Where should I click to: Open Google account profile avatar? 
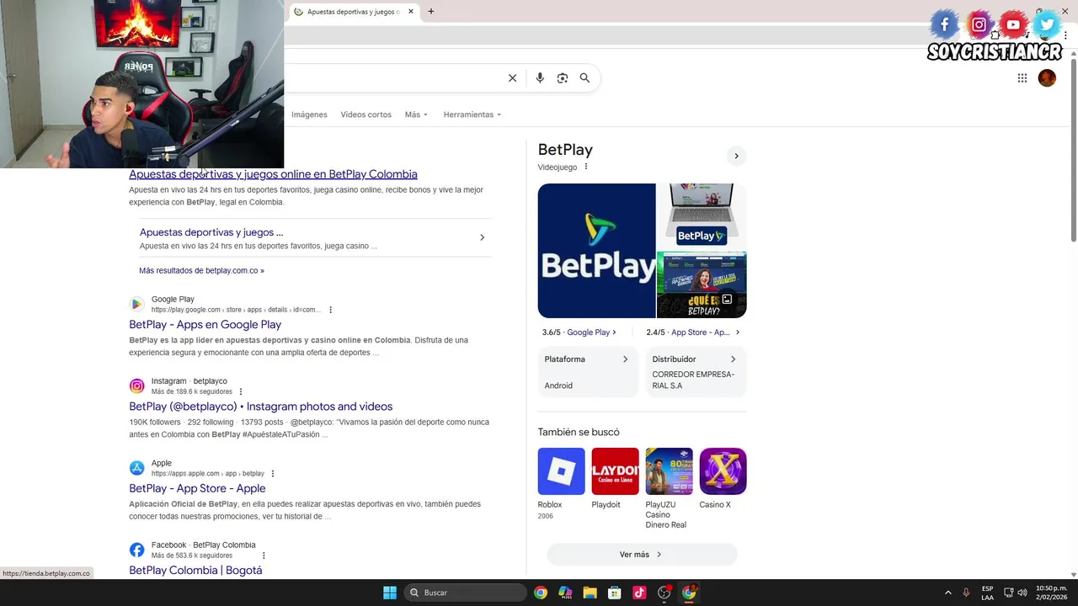click(1047, 78)
